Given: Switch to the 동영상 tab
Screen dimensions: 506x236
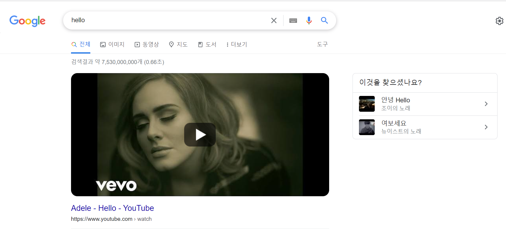Looking at the screenshot, I should pyautogui.click(x=146, y=44).
